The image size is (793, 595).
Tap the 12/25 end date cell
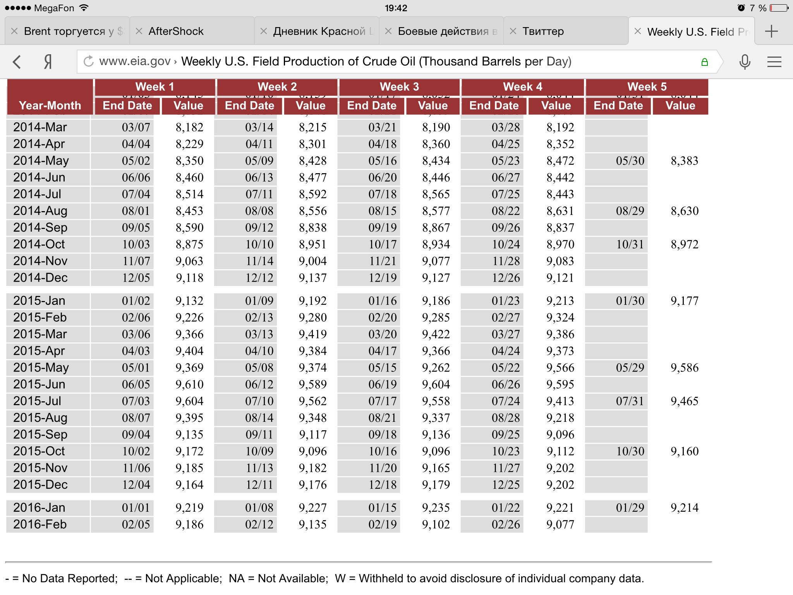(492, 485)
